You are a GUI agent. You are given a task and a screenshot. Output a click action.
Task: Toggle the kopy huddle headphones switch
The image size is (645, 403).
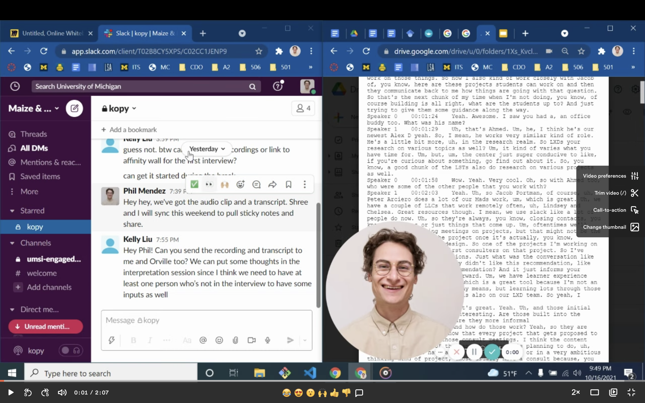(71, 350)
